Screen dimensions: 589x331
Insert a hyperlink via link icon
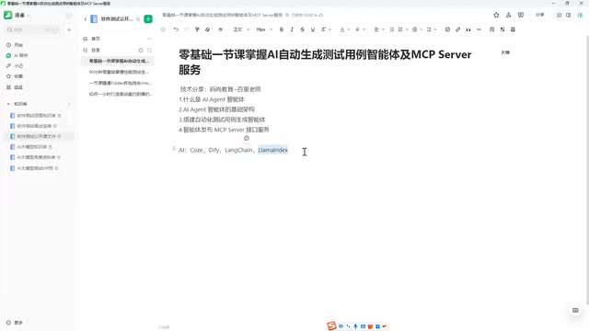pos(458,29)
